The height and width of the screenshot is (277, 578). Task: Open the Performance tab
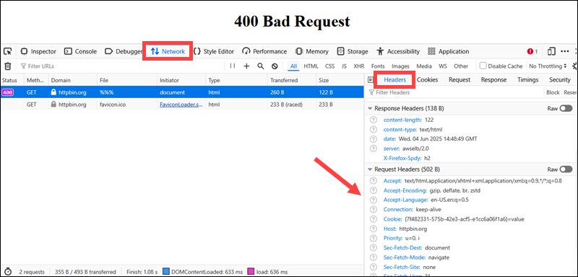pos(264,51)
